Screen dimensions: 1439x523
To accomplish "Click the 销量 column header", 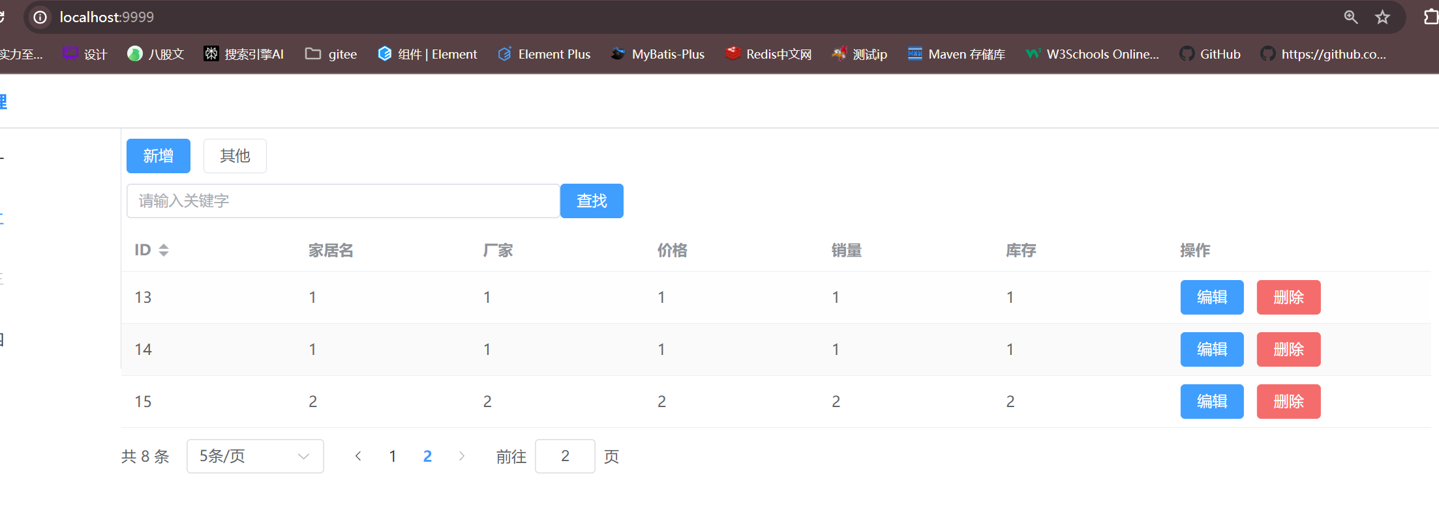I will coord(847,250).
